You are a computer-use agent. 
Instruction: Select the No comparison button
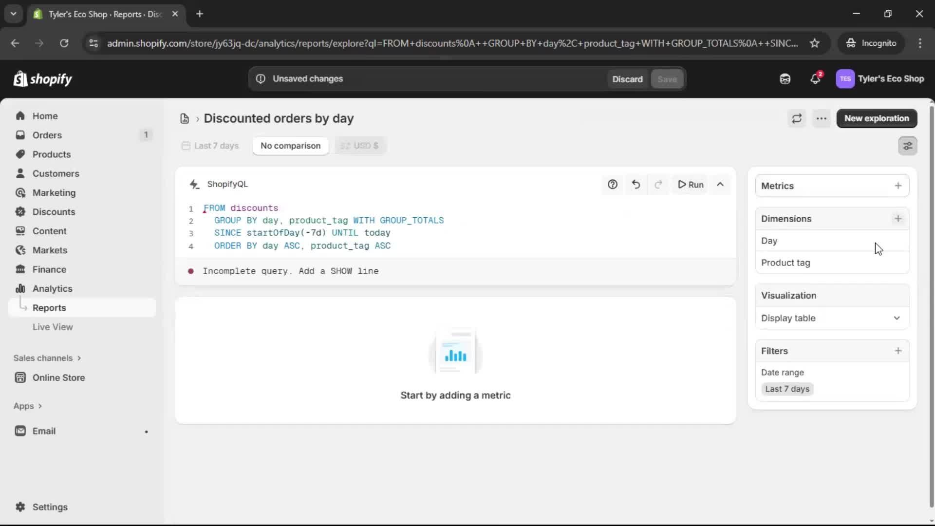click(290, 146)
